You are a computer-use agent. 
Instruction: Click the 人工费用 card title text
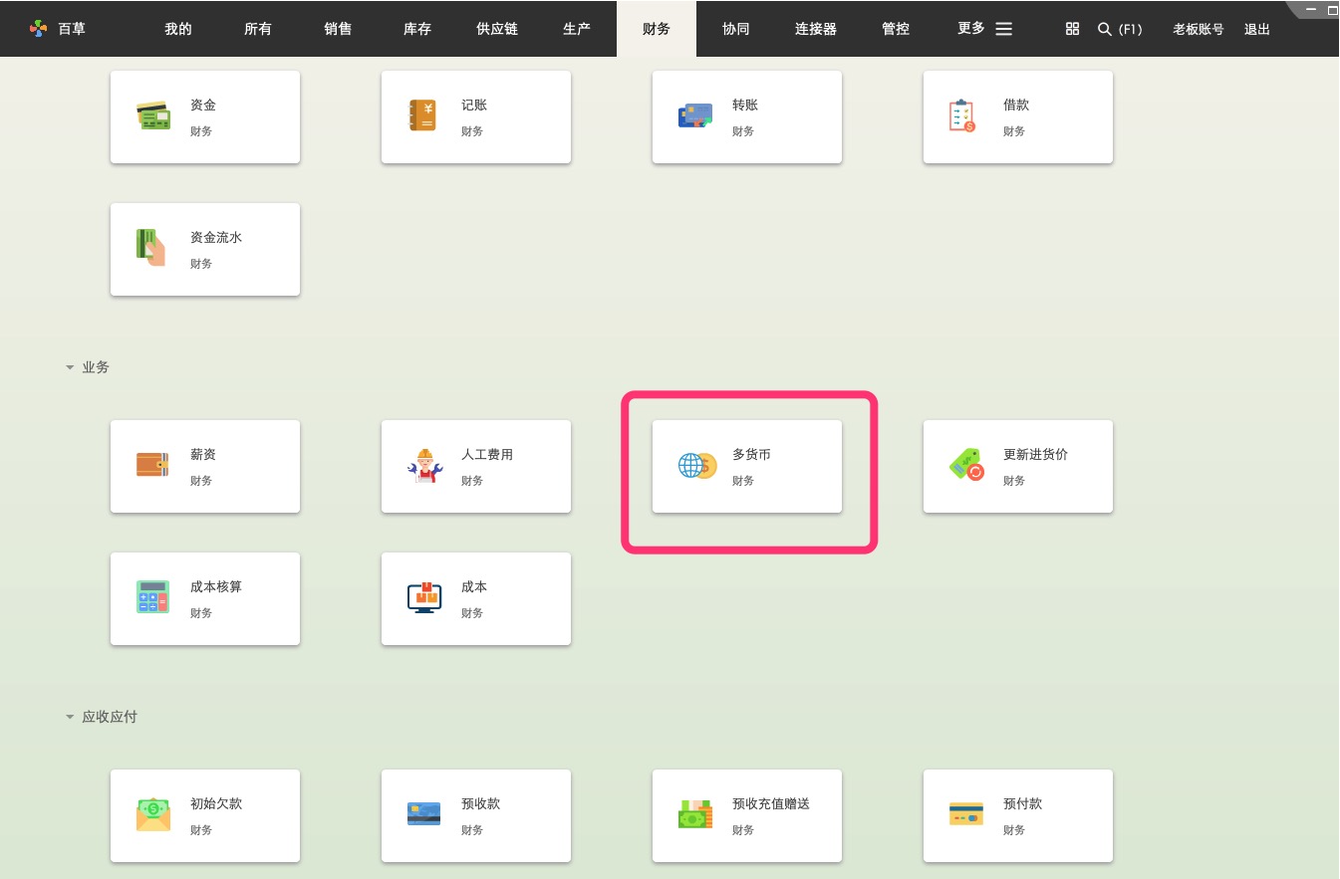[x=487, y=455]
